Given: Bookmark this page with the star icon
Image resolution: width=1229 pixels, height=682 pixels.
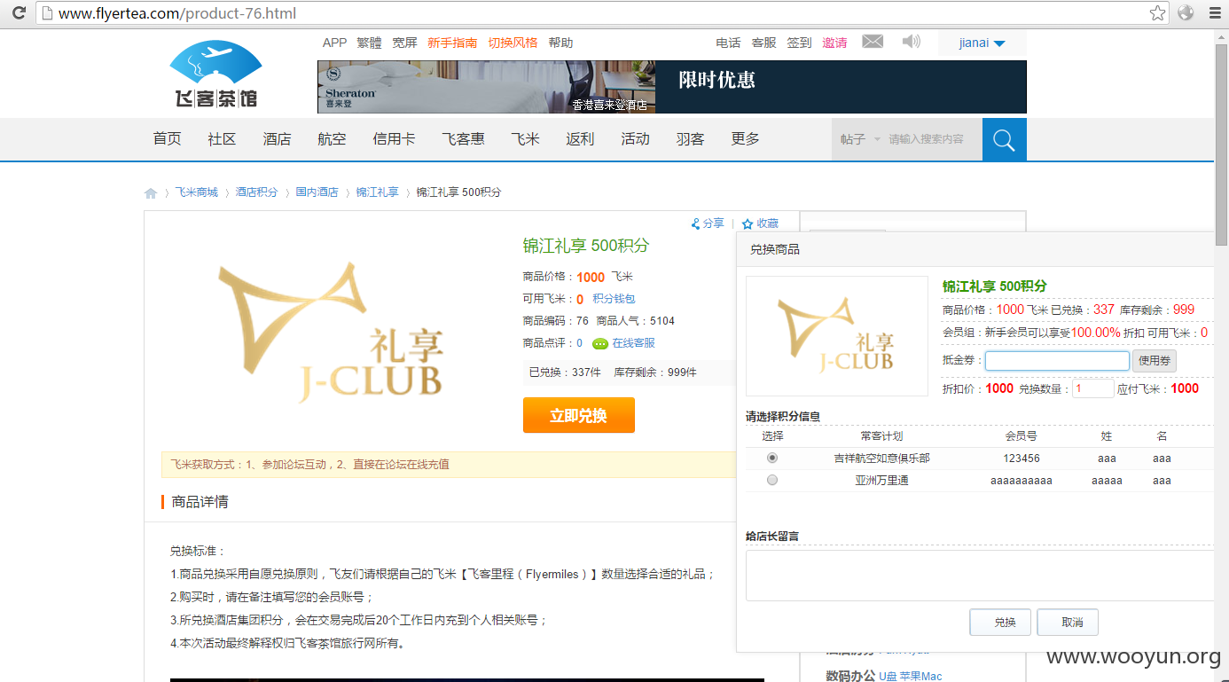Looking at the screenshot, I should tap(1157, 13).
